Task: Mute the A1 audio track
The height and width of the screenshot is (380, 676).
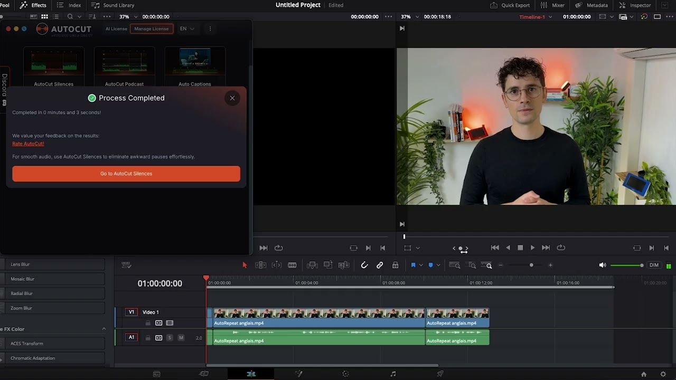Action: pos(181,337)
